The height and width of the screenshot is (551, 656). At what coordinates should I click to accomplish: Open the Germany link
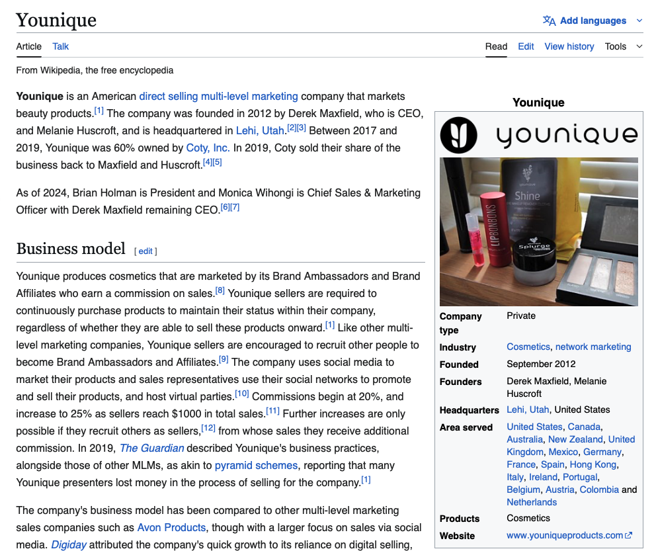click(x=602, y=452)
